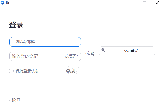Focus the 手机号/邮箱 input field

[45, 42]
